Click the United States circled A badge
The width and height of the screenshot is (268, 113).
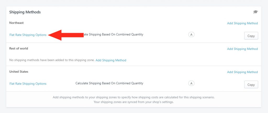click(191, 83)
